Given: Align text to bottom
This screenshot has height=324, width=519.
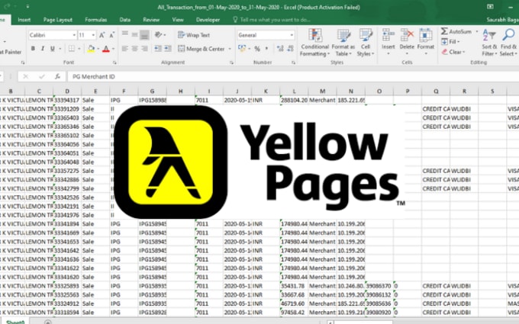Looking at the screenshot, I should tap(144, 34).
